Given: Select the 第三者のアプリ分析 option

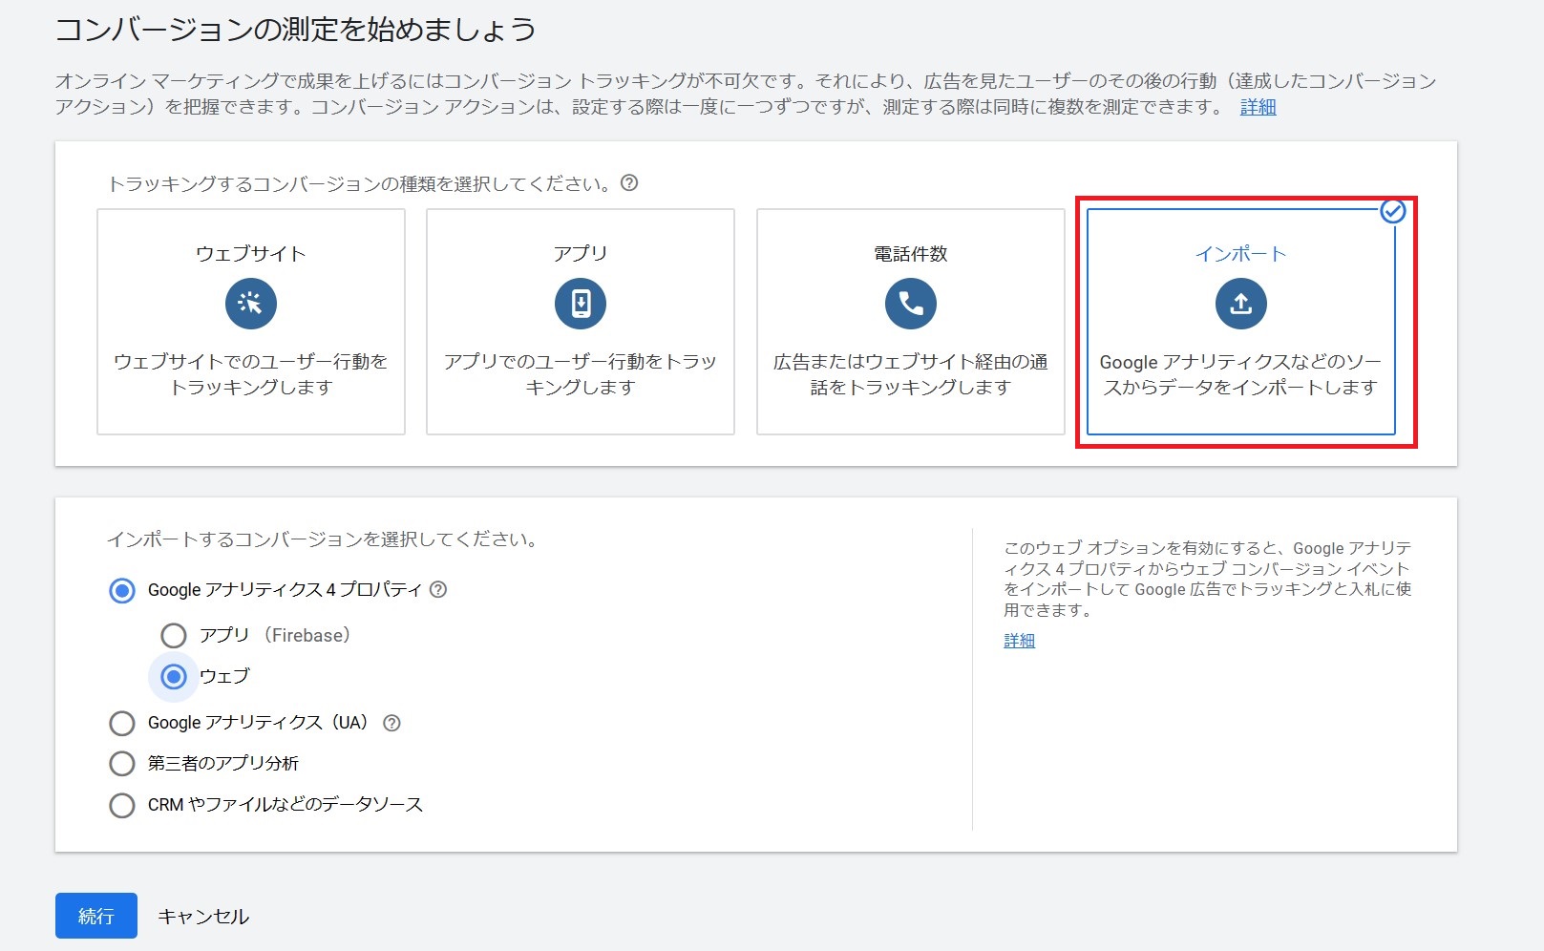Looking at the screenshot, I should pyautogui.click(x=122, y=764).
